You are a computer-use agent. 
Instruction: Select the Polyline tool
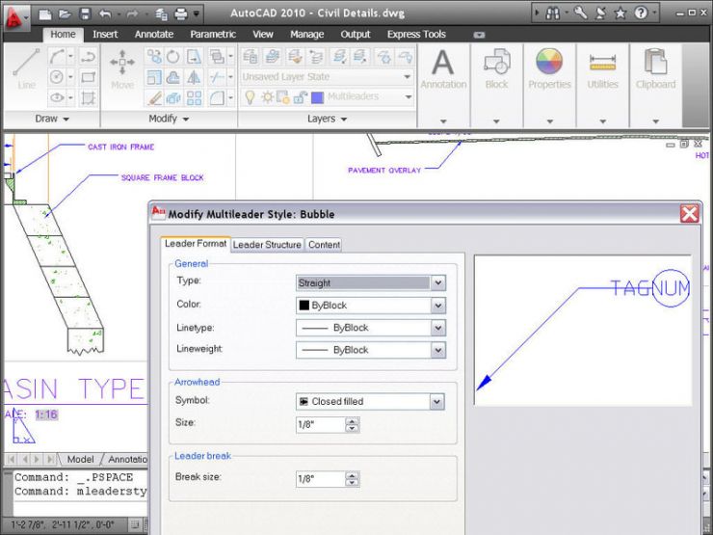88,57
